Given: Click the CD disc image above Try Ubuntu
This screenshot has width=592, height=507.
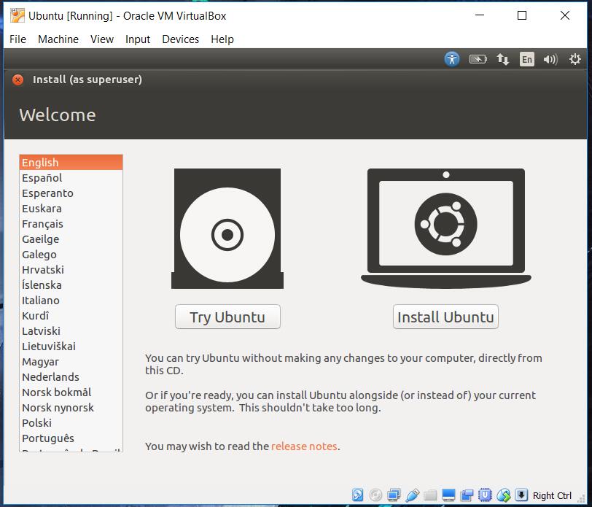Looking at the screenshot, I should [227, 228].
